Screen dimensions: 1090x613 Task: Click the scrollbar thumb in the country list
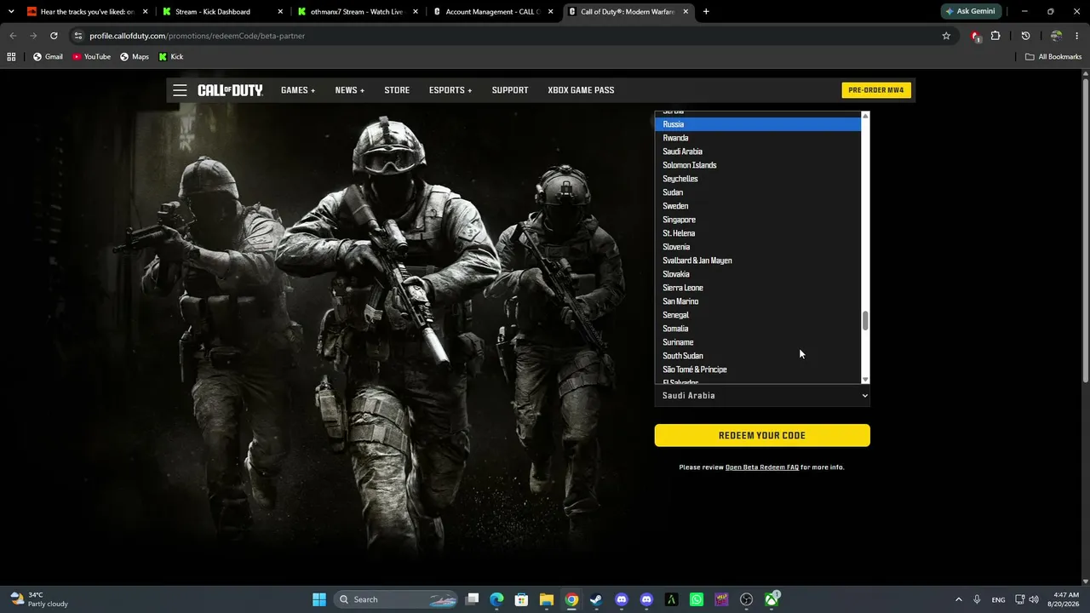pyautogui.click(x=865, y=321)
